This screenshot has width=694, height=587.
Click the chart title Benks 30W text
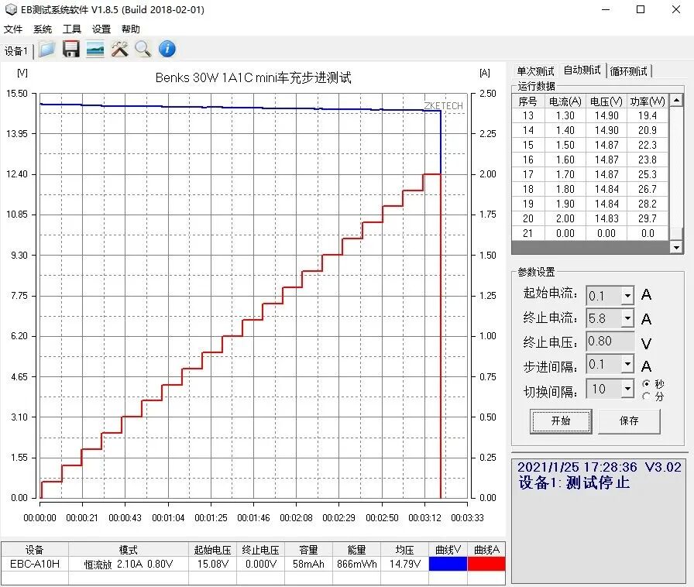(x=253, y=77)
